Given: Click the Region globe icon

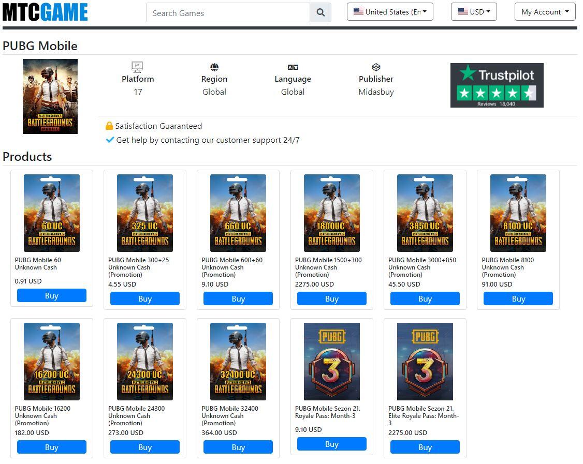Looking at the screenshot, I should 214,67.
